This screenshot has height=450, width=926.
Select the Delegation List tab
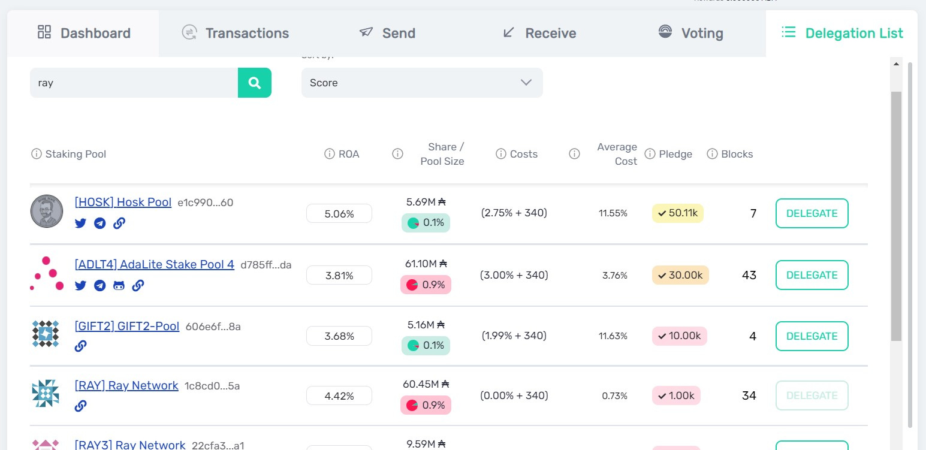[x=841, y=34]
